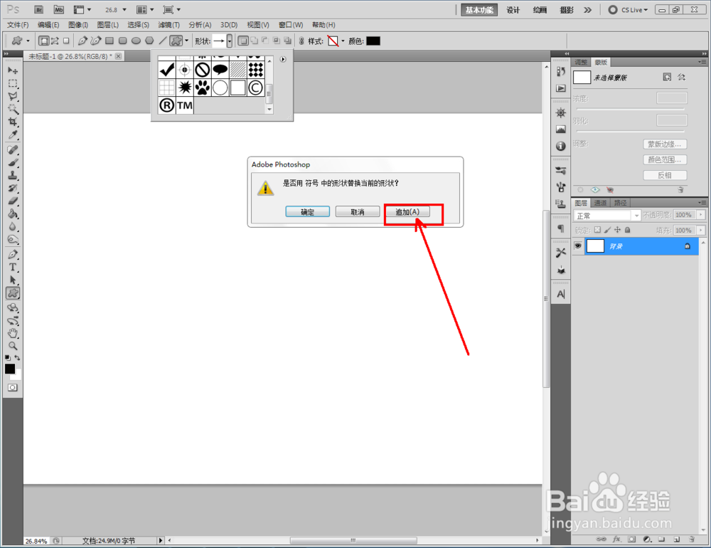
Task: Choose the prohibited sign shape
Action: pyautogui.click(x=202, y=70)
